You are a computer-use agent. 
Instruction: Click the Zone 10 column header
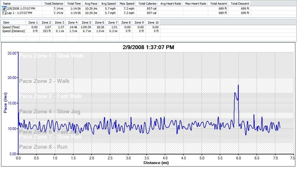[153, 22]
